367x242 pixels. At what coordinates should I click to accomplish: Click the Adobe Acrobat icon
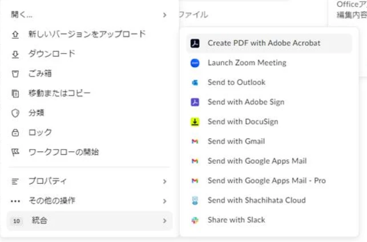click(x=195, y=43)
